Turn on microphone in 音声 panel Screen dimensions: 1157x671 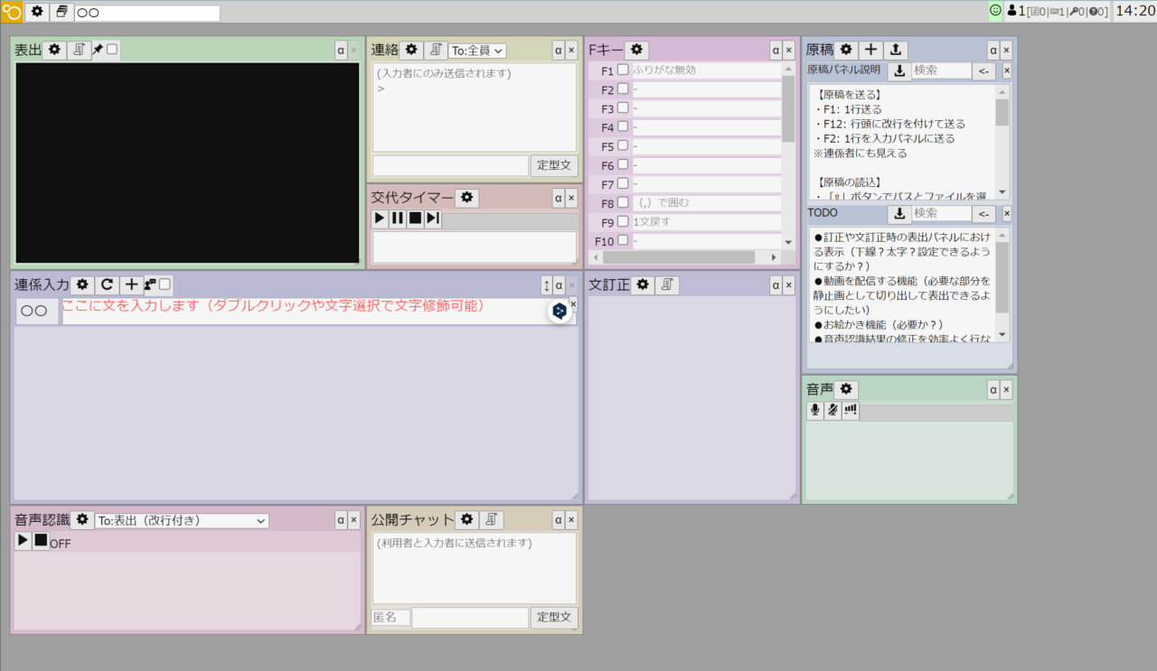click(815, 411)
